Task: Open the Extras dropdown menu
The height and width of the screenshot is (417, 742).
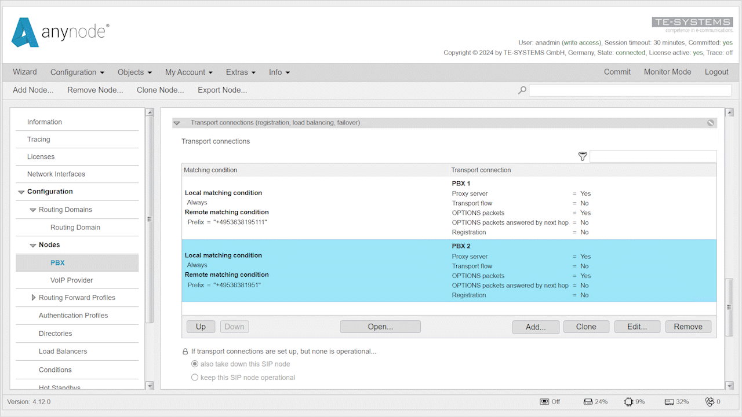Action: pos(241,72)
